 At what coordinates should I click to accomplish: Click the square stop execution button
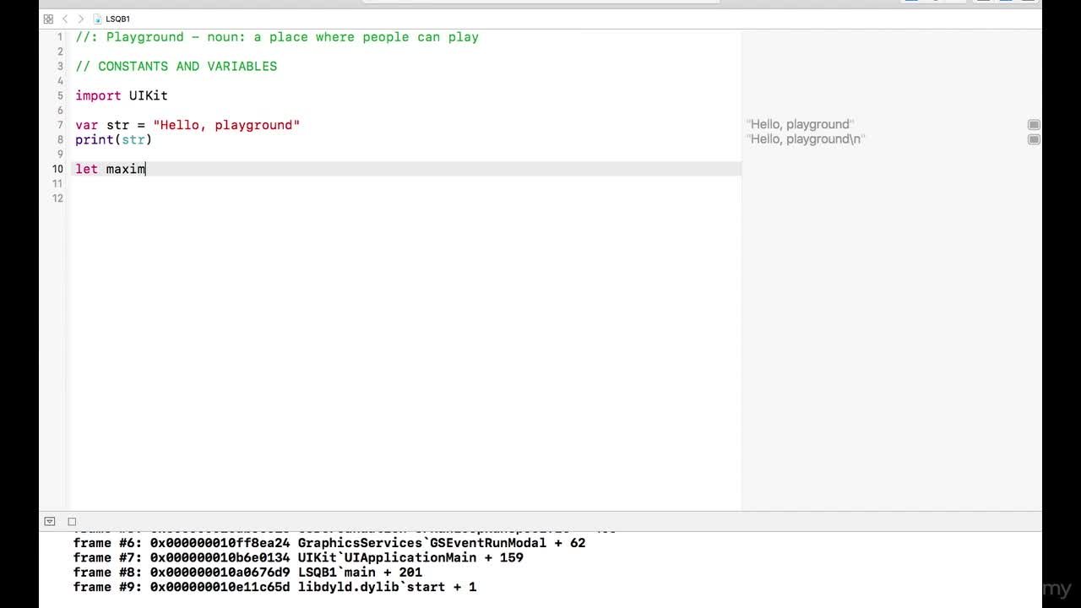pyautogui.click(x=72, y=522)
